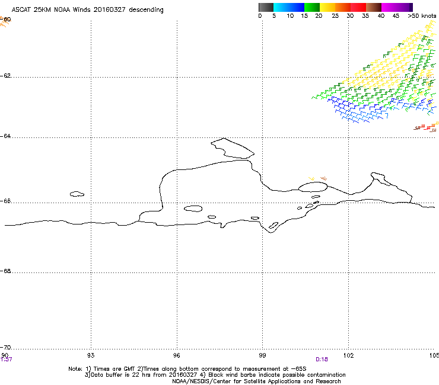
Task: Click the purple 1:57 pass time label
Action: coord(6,360)
